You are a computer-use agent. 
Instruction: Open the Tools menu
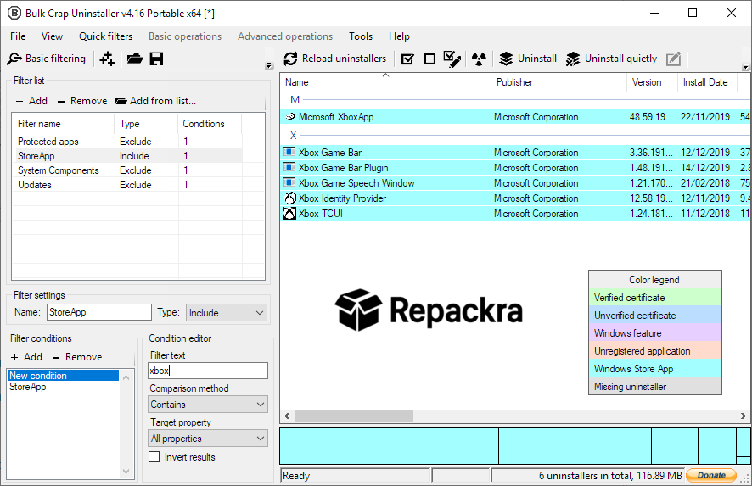[361, 36]
